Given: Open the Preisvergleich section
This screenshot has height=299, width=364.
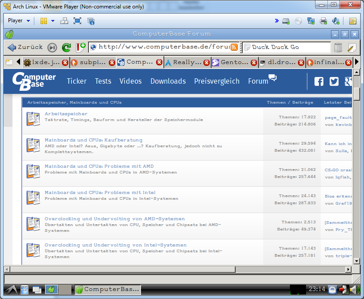Looking at the screenshot, I should [x=217, y=81].
